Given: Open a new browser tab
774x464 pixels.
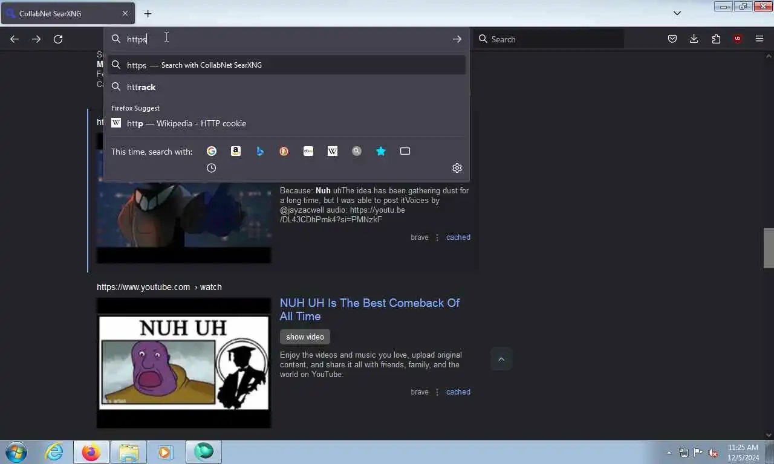Looking at the screenshot, I should pyautogui.click(x=148, y=13).
